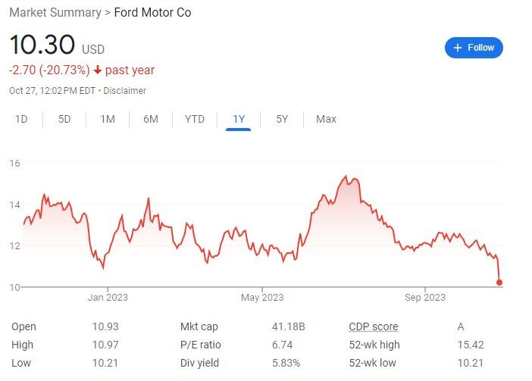
Task: Select the 1Y range tab
Action: pos(239,119)
